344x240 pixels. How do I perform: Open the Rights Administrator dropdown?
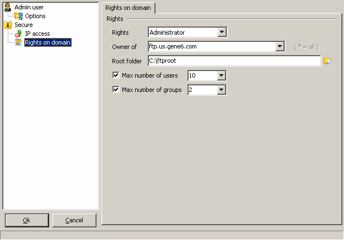[x=222, y=32]
